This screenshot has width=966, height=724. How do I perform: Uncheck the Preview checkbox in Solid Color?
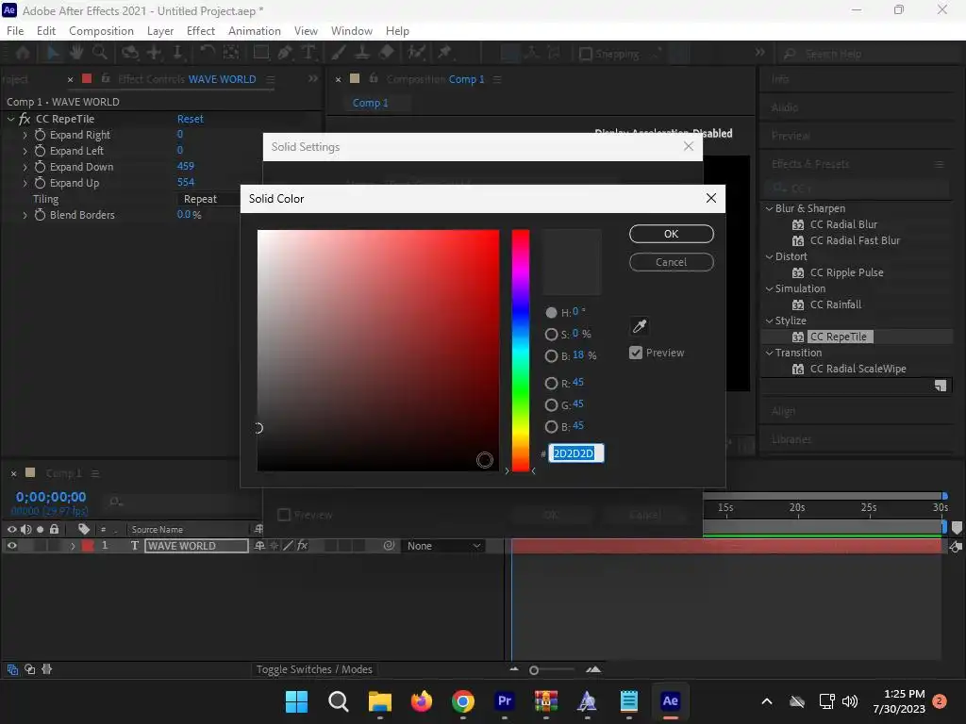point(636,353)
